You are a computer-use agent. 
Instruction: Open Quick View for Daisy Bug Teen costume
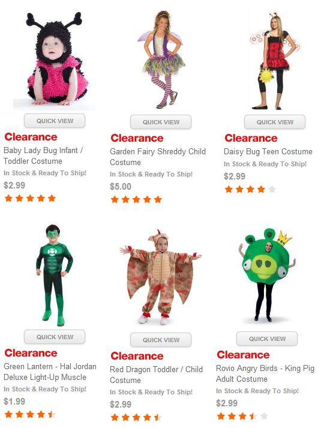tap(275, 122)
